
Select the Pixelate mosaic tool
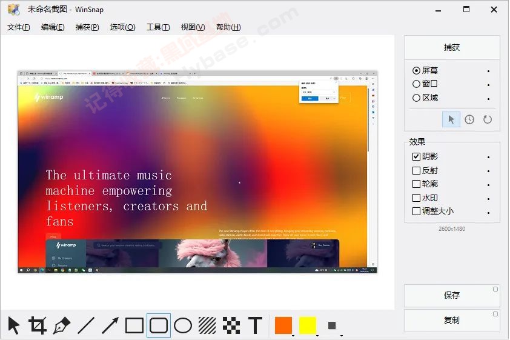click(x=231, y=325)
